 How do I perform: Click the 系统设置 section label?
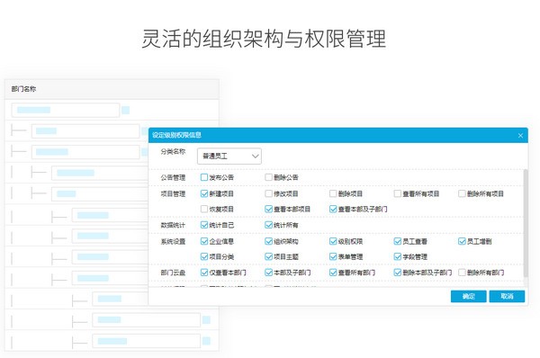(x=173, y=241)
